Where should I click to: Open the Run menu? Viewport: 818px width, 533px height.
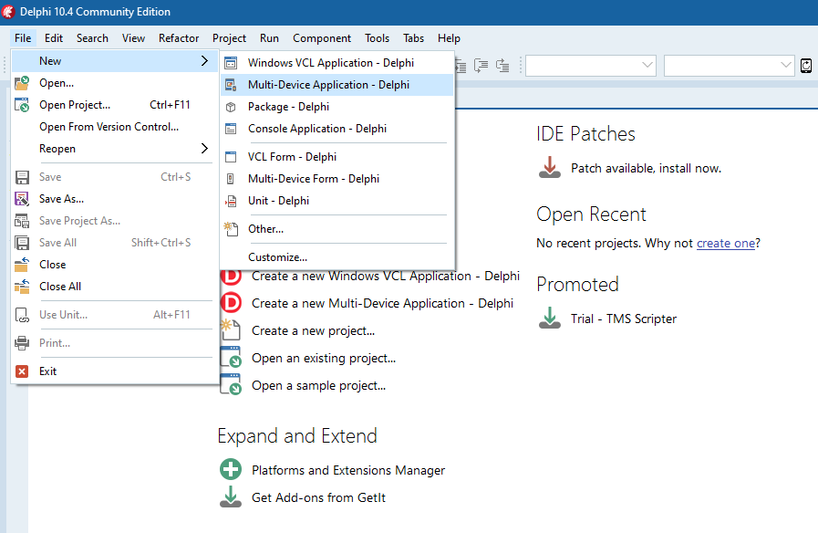269,38
